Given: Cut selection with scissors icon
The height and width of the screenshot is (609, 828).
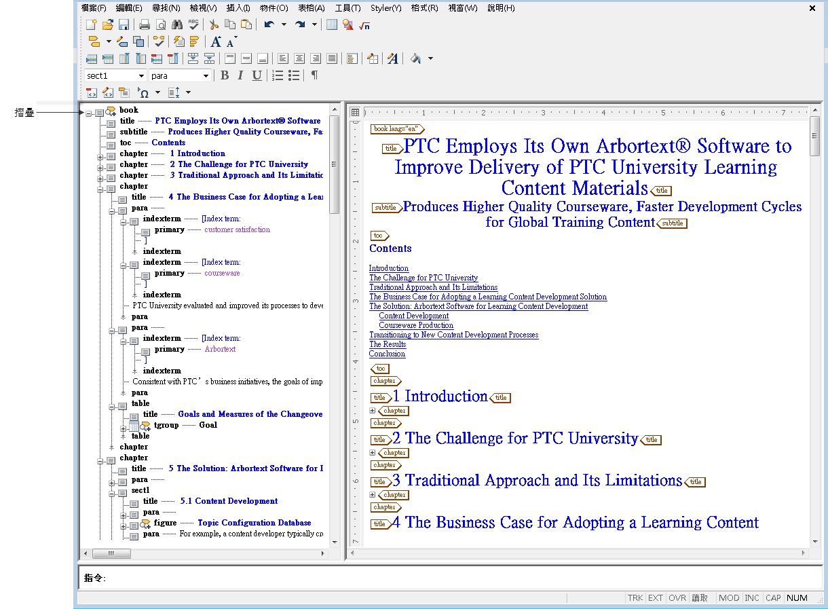Looking at the screenshot, I should [214, 25].
